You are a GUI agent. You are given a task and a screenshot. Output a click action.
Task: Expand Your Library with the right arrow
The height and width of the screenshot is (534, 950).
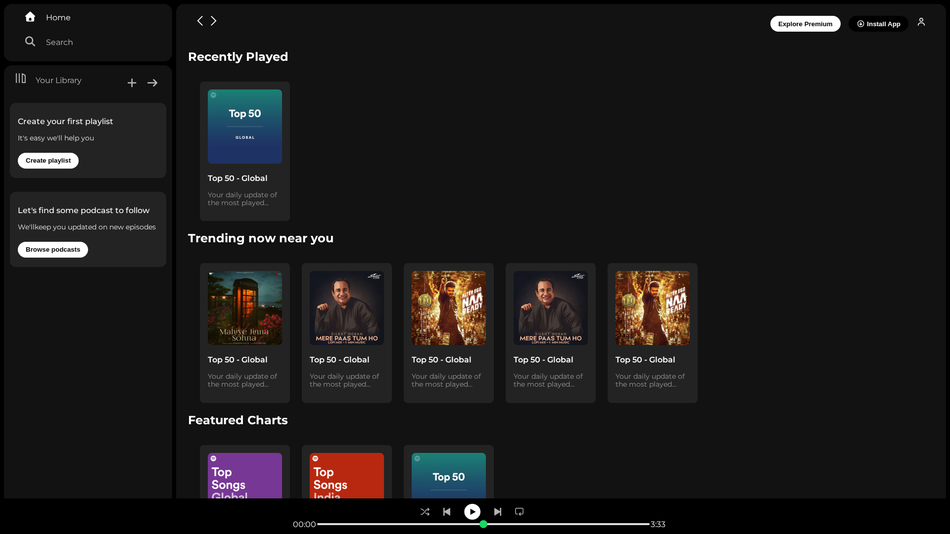(152, 83)
